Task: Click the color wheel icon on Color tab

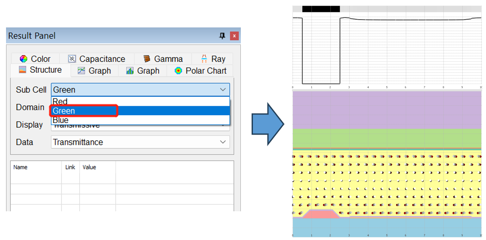Action: point(24,59)
